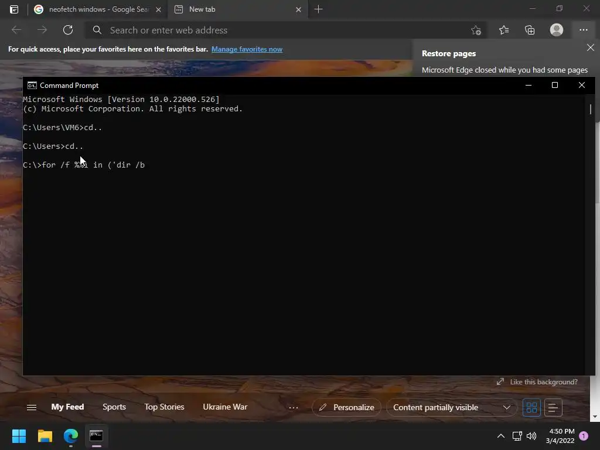Open the Edge profile avatar

pos(557,30)
